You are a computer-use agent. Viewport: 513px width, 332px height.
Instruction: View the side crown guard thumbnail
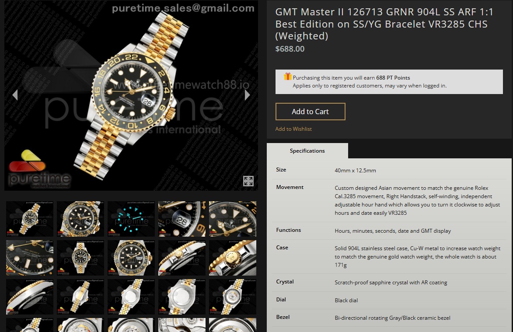click(x=182, y=258)
